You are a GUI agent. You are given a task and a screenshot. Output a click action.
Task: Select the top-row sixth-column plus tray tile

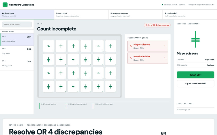(x=111, y=46)
